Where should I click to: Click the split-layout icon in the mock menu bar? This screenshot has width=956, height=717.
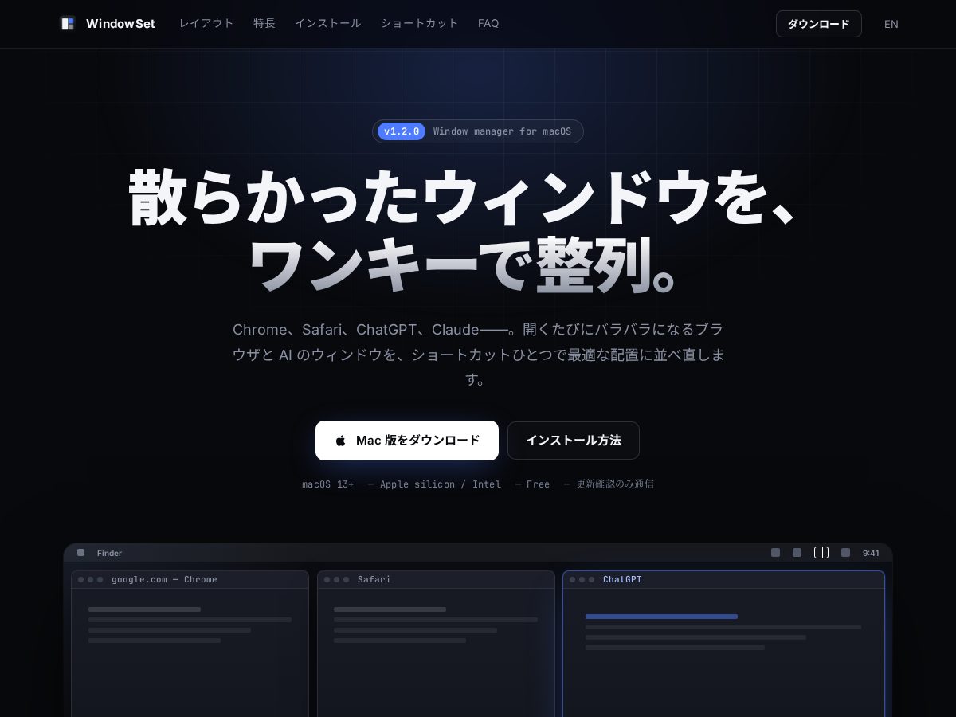click(821, 553)
